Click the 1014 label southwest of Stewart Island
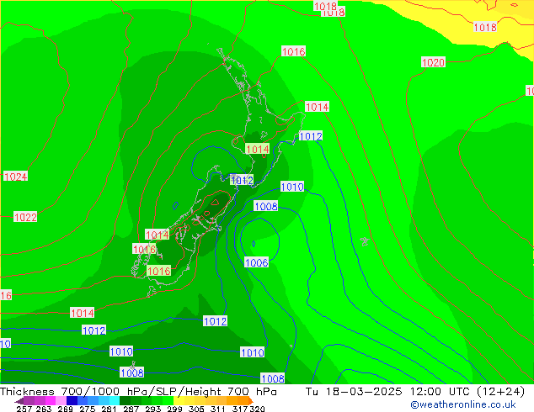Viewport: 534px width, 412px height. point(82,313)
